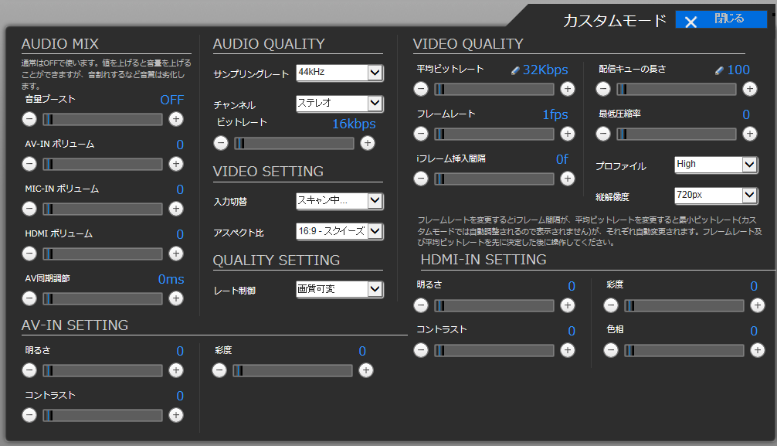The height and width of the screenshot is (446, 777).
Task: Decrease フレームレート with its minus button
Action: [x=420, y=134]
